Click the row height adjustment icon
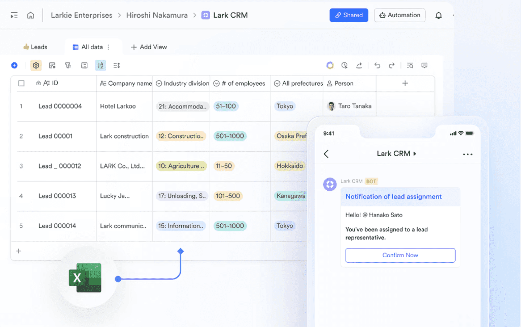Viewport: 521px width, 327px height. [x=116, y=65]
